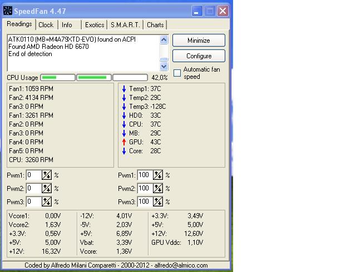
Task: Click the blue arrow icon beside Core temperature
Action: pos(123,150)
